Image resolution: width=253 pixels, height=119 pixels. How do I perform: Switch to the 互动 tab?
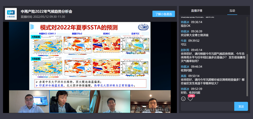point(232,11)
